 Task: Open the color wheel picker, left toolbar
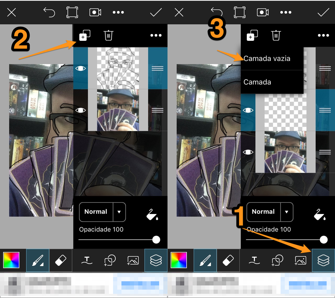(x=11, y=260)
